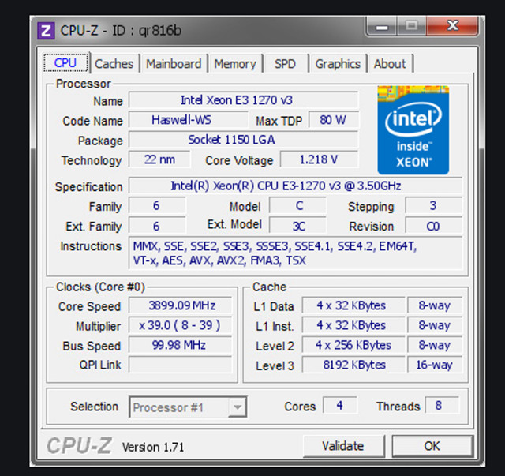505x476 pixels.
Task: Click the Cores value 4
Action: (340, 406)
